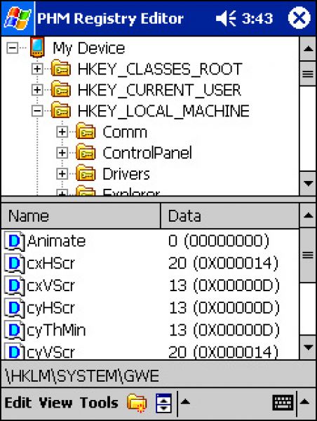This screenshot has height=421, width=317.
Task: Click the cyHScr DWORD value icon
Action: click(15, 308)
